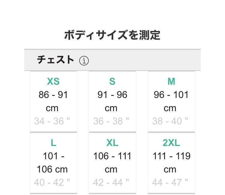Choose the XS size label
This screenshot has width=225, height=195.
[x=53, y=81]
